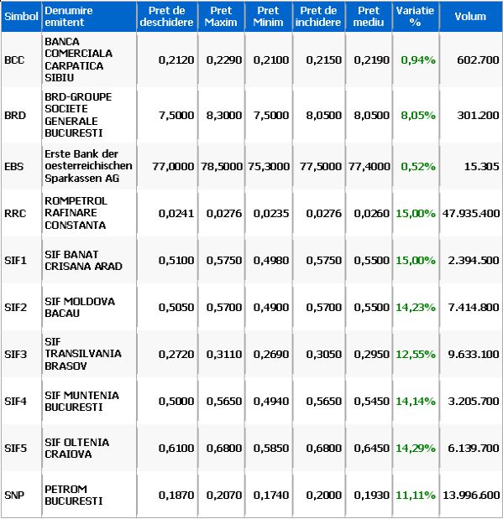Click SIF1 volume 2.394.500
The height and width of the screenshot is (519, 503).
point(474,261)
